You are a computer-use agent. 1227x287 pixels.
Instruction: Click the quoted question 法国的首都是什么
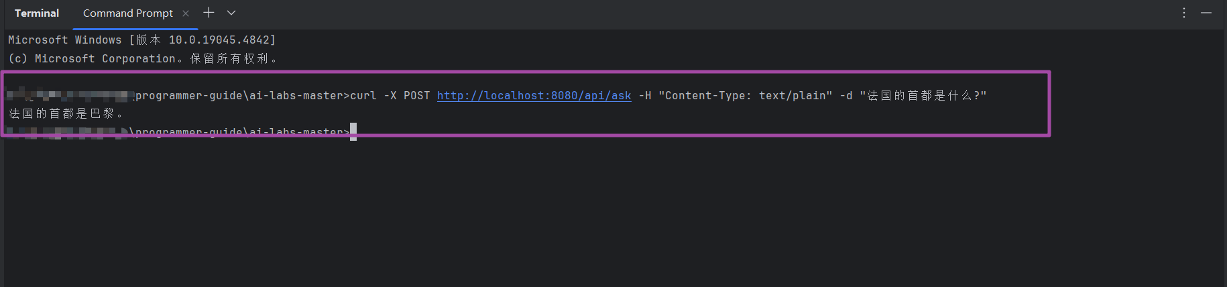click(x=923, y=96)
